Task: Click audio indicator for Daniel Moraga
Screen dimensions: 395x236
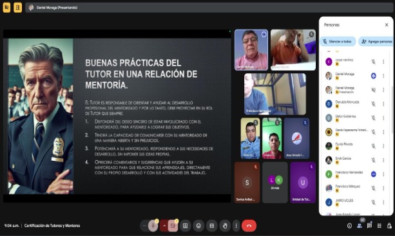Action: [373, 76]
